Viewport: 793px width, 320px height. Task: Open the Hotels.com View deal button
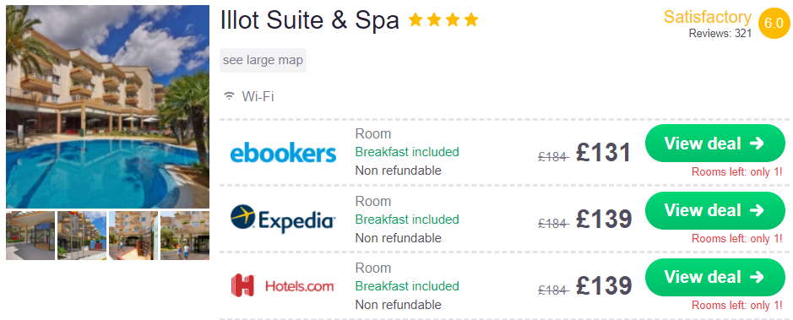click(714, 277)
